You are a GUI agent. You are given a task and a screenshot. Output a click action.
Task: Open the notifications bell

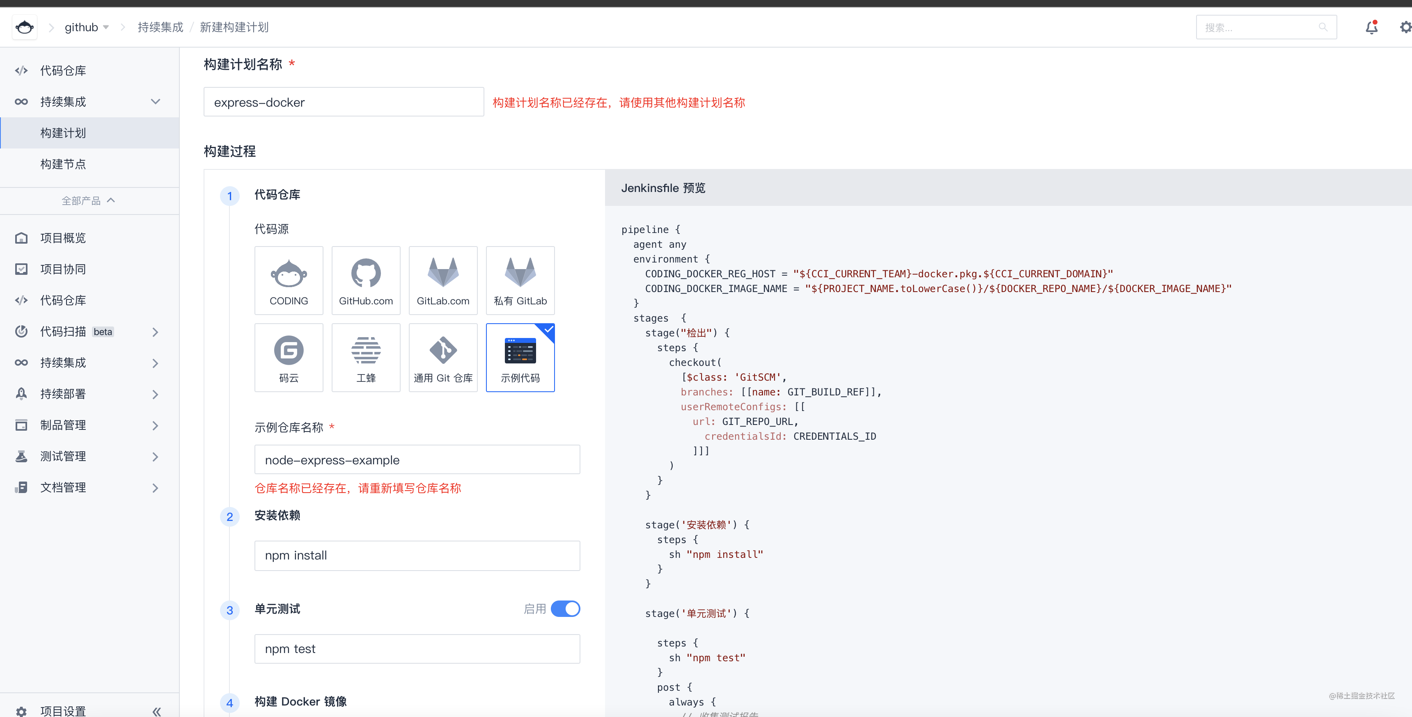pos(1371,27)
